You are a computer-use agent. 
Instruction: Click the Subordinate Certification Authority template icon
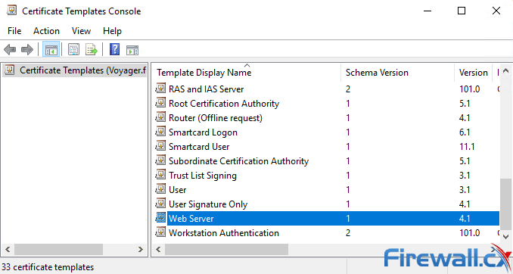click(x=160, y=160)
